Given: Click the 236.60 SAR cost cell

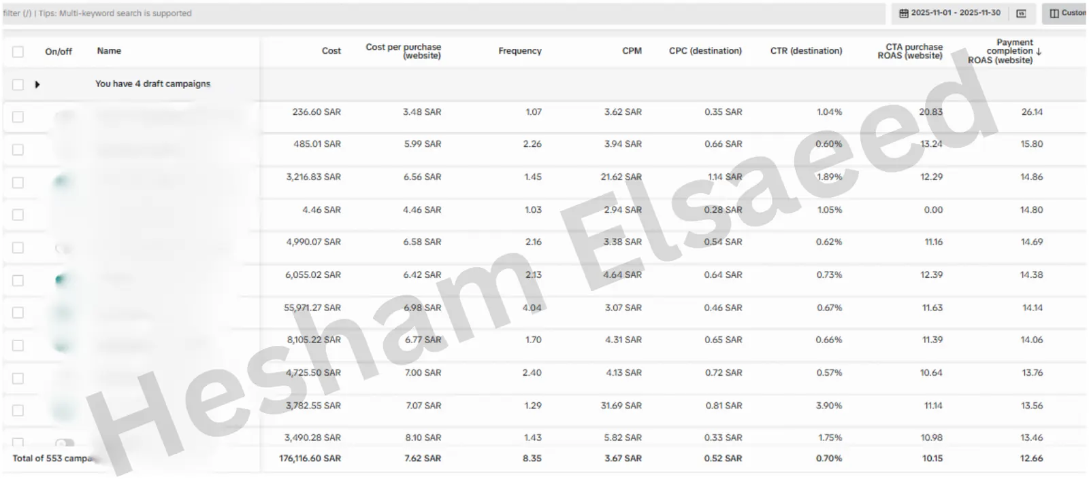Looking at the screenshot, I should coord(316,112).
